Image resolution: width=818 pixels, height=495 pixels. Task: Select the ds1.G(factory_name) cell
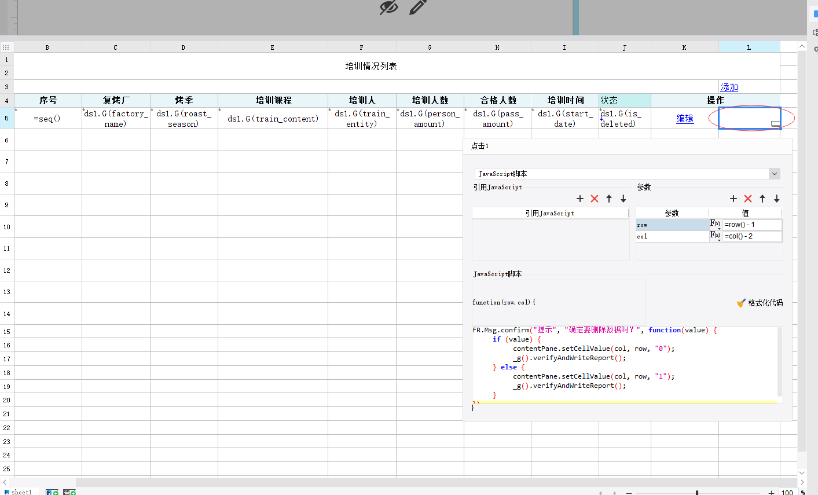tap(116, 119)
